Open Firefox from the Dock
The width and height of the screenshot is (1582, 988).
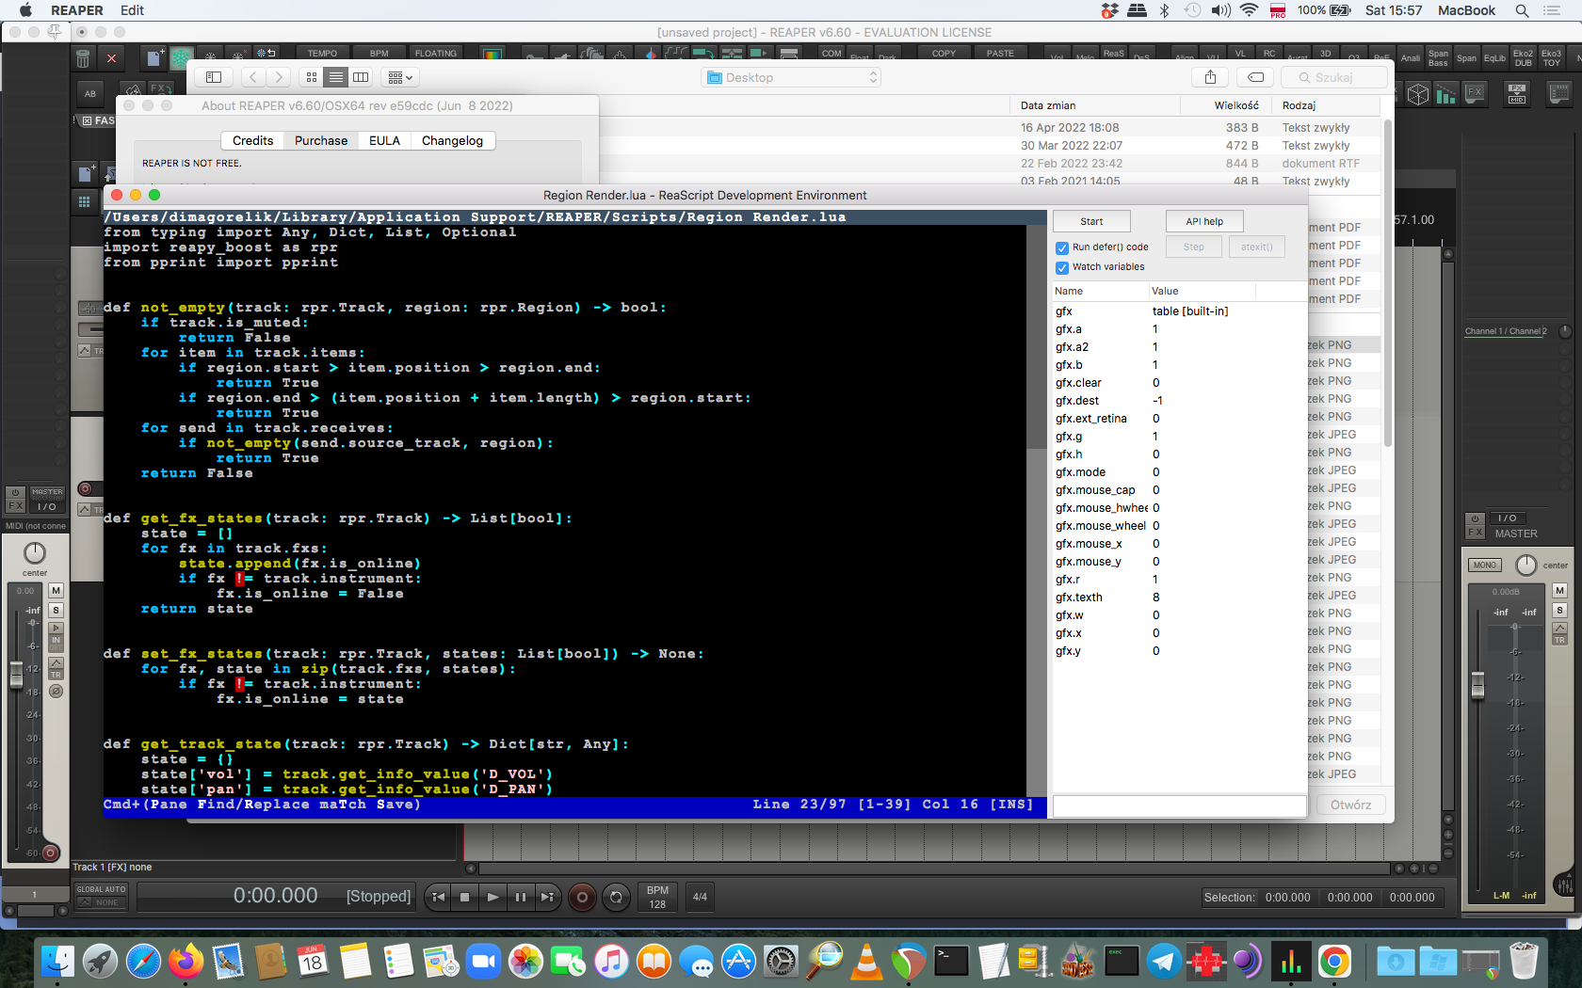pyautogui.click(x=186, y=962)
